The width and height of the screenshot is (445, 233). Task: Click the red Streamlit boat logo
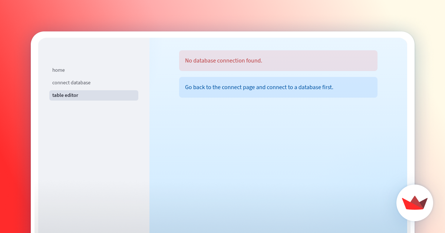coord(415,203)
